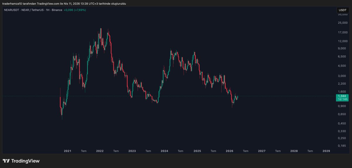The width and height of the screenshot is (352, 168).
Task: Click the 12,000 price axis label
Action: [x=343, y=41]
